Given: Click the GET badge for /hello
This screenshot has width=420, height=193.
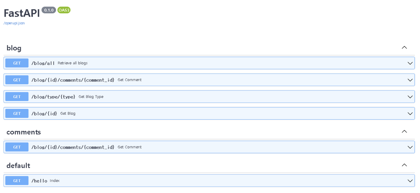Looking at the screenshot, I should (17, 181).
